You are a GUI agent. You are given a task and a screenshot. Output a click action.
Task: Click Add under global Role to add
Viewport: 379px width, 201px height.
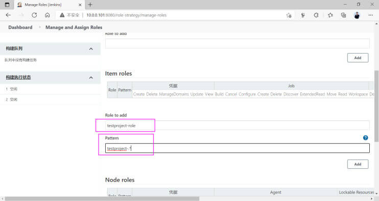pos(358,58)
